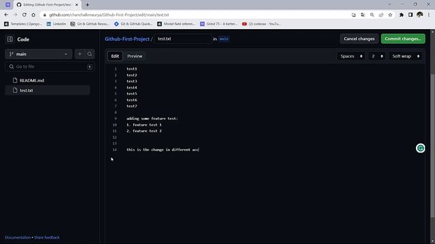Open the Chrome three-dot menu
The height and width of the screenshot is (244, 435).
coord(429,15)
